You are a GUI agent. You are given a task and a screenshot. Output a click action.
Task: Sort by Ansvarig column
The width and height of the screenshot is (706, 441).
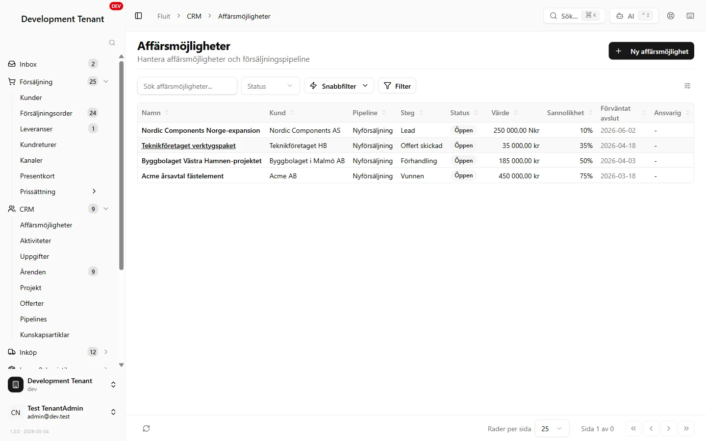click(x=672, y=113)
